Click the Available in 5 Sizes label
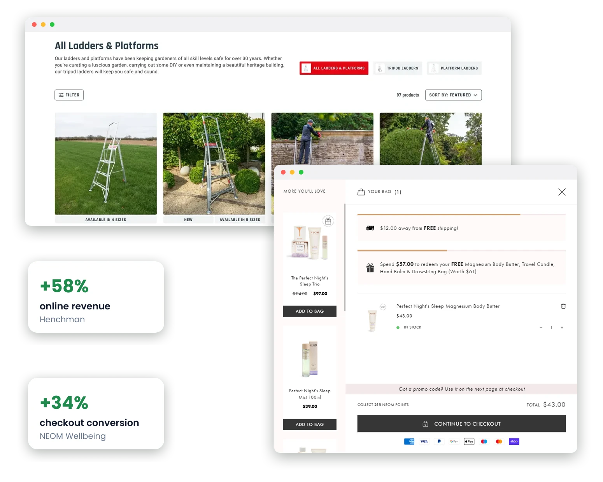603x482 pixels. [x=240, y=220]
